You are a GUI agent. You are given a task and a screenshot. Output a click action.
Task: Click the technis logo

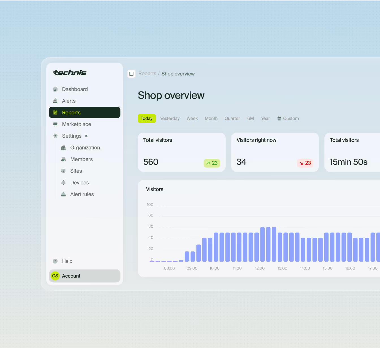pyautogui.click(x=70, y=73)
